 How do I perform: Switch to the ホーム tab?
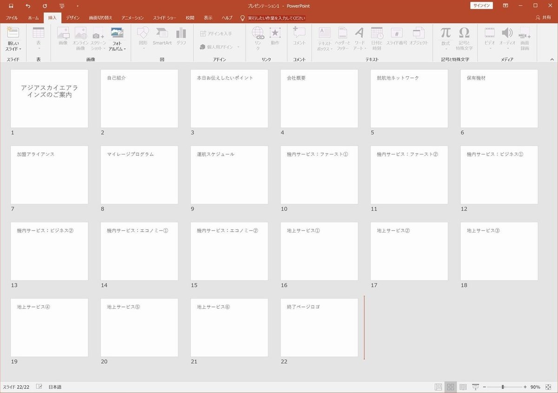point(33,18)
